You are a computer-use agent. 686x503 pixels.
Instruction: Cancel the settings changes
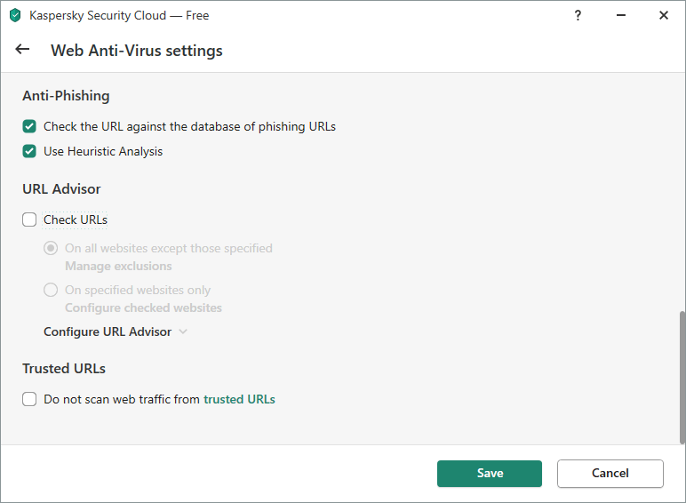pos(610,474)
